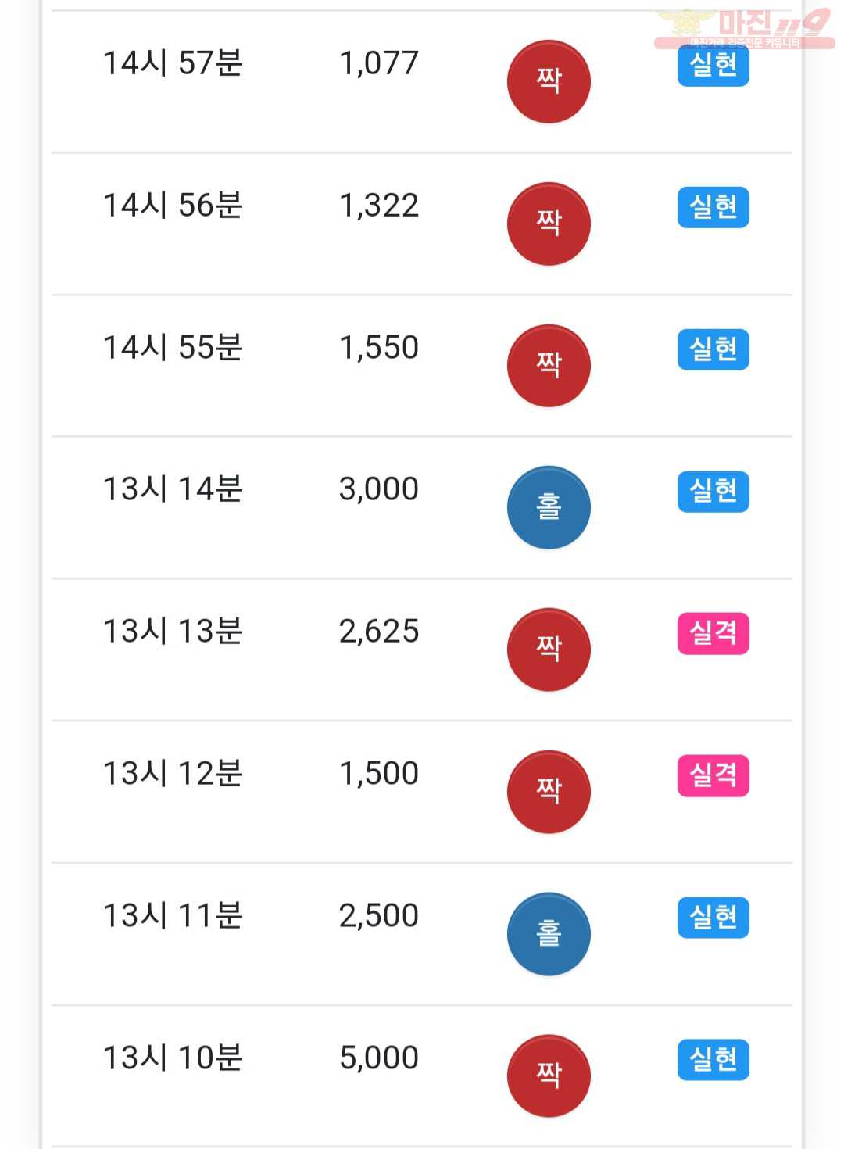Click the blue 홀 circle for 13시 14분
The image size is (844, 1149).
[549, 508]
